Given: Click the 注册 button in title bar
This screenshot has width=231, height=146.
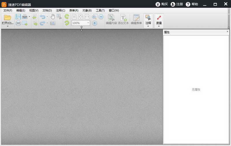Looking at the screenshot, I should coord(177,4).
